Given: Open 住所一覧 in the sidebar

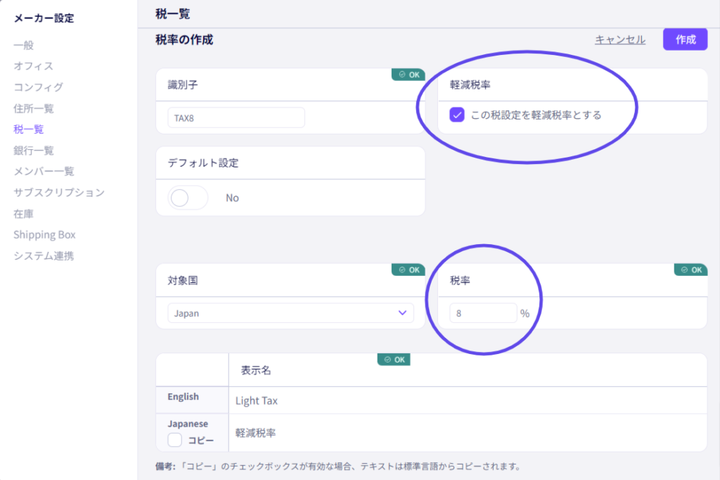Looking at the screenshot, I should tap(34, 108).
